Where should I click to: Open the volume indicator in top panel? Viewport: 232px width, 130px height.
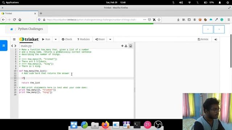tap(181, 3)
